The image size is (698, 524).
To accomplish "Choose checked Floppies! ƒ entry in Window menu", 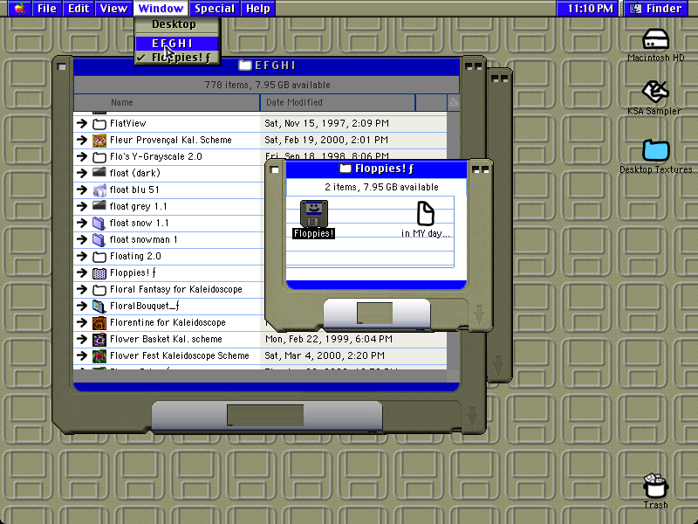I will click(177, 58).
